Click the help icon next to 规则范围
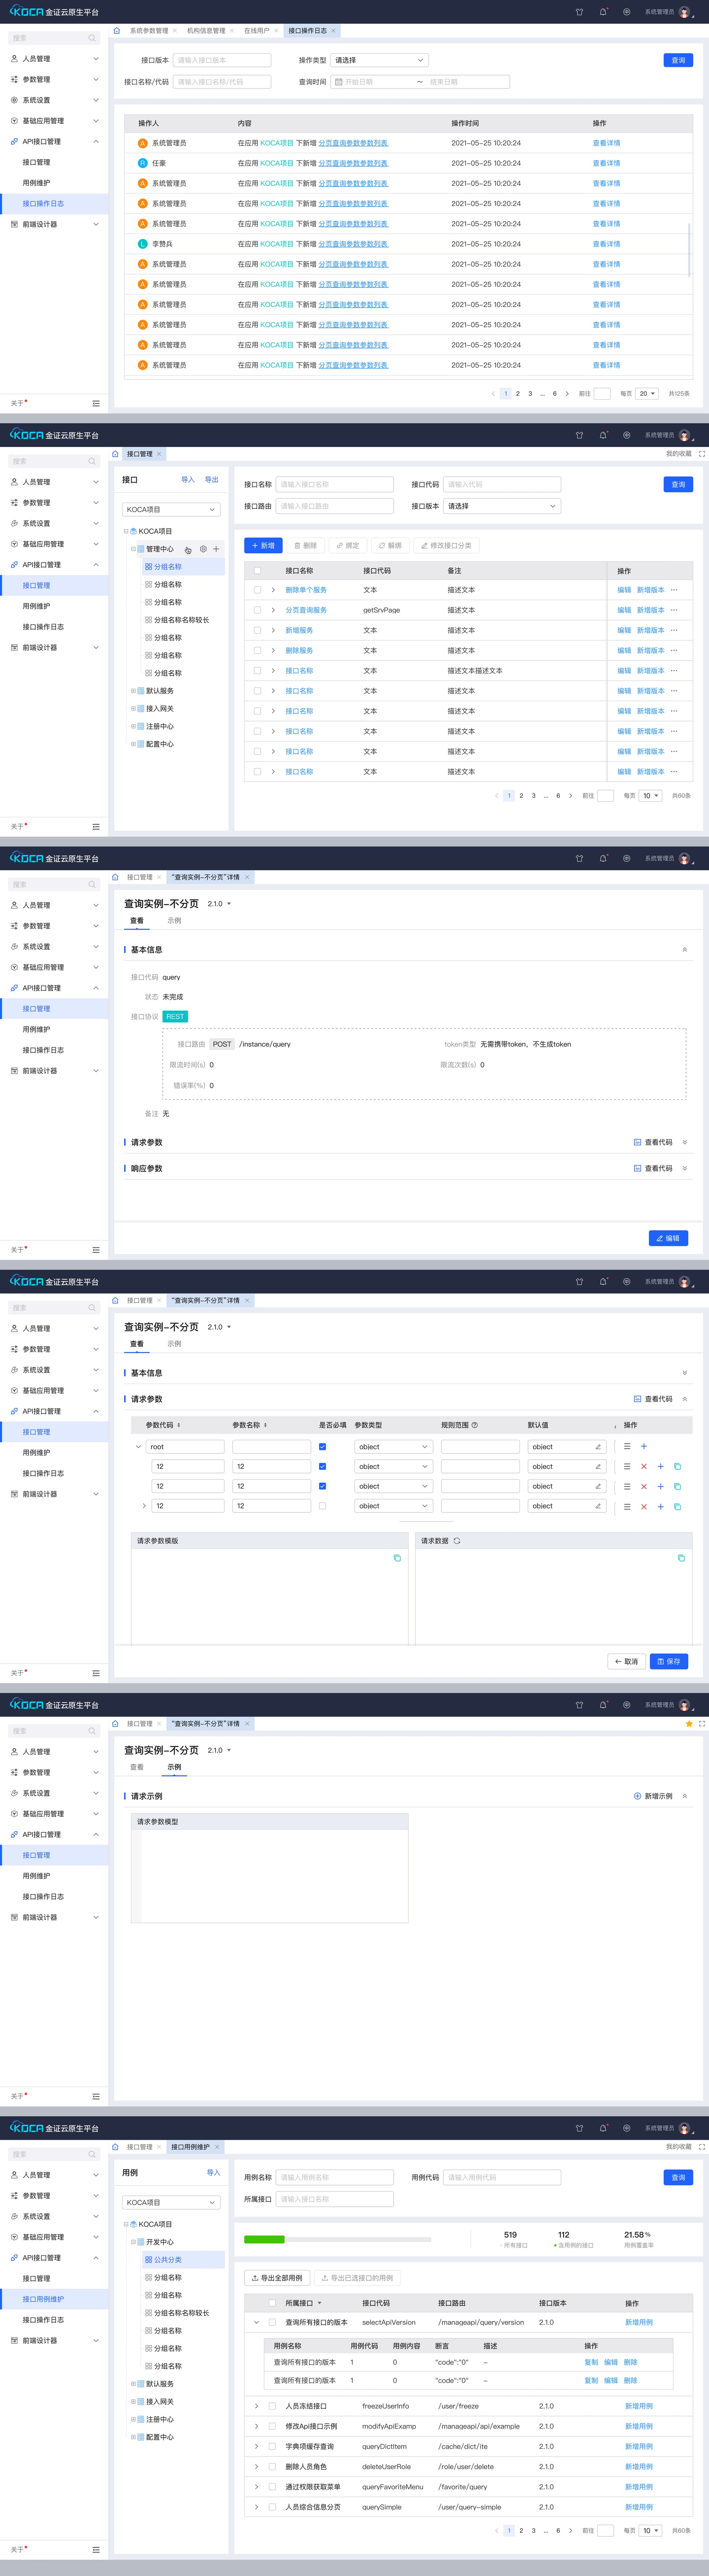709x2576 pixels. coord(474,1425)
